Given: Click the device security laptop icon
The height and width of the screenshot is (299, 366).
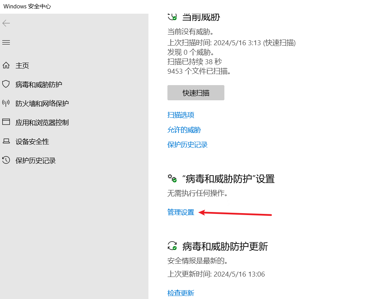Looking at the screenshot, I should [x=6, y=141].
